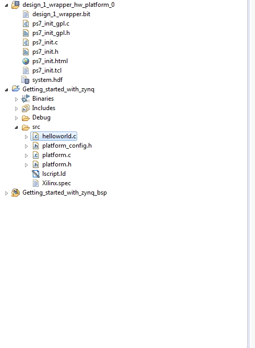Select the platform.c file name
This screenshot has height=348, width=255.
pyautogui.click(x=56, y=155)
